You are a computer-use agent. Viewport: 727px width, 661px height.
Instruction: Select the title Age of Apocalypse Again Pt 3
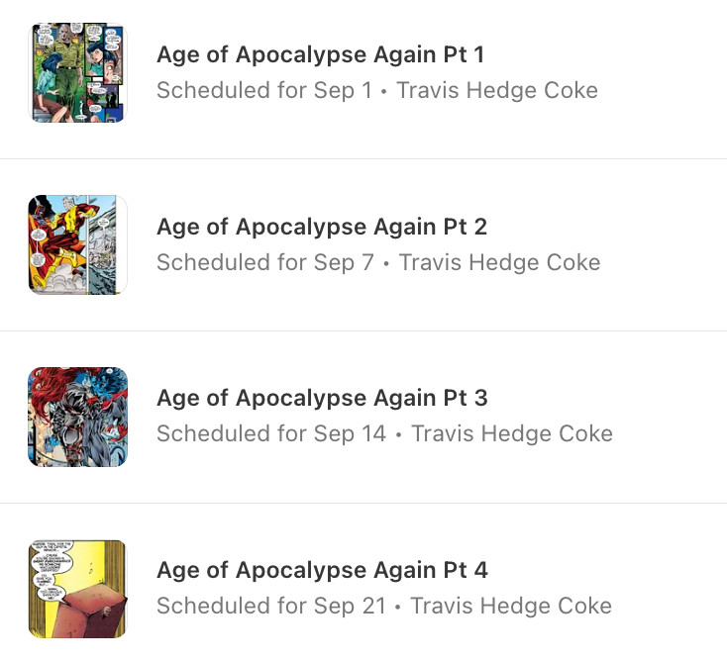(322, 399)
